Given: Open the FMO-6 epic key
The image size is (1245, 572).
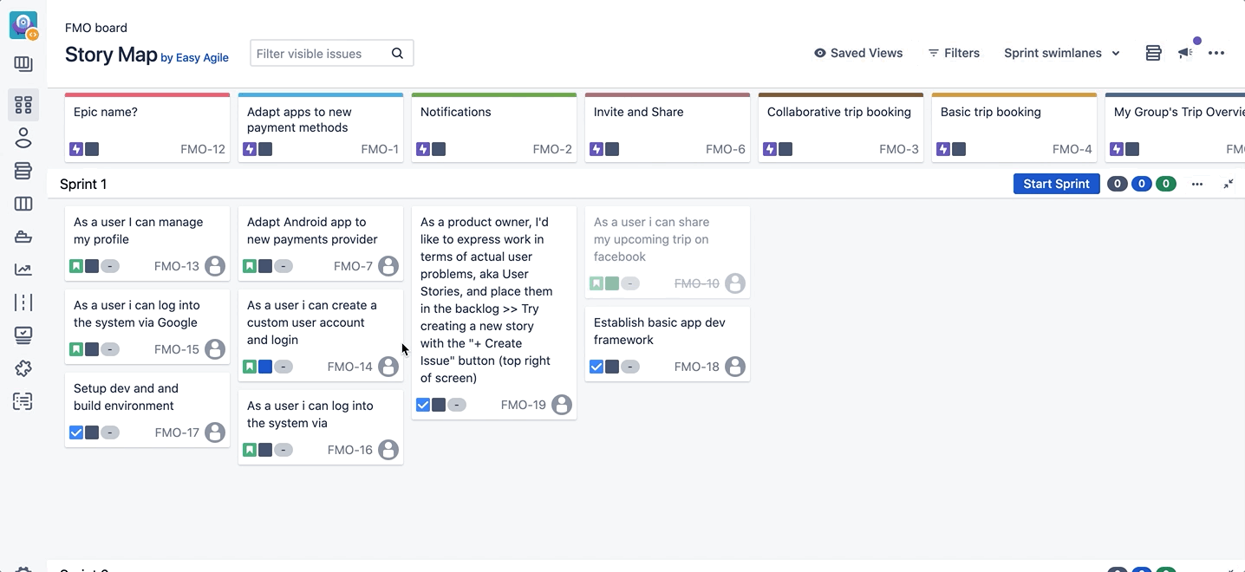Looking at the screenshot, I should click(726, 149).
